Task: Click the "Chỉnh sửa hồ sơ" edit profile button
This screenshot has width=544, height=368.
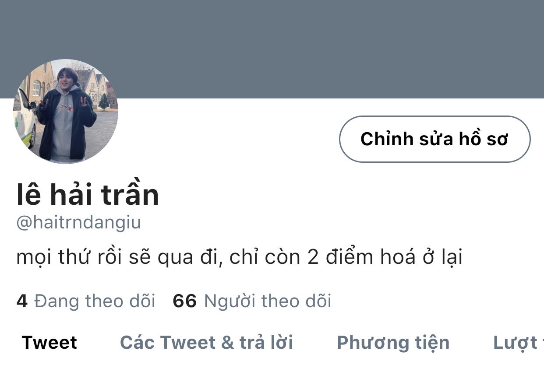Action: [434, 139]
